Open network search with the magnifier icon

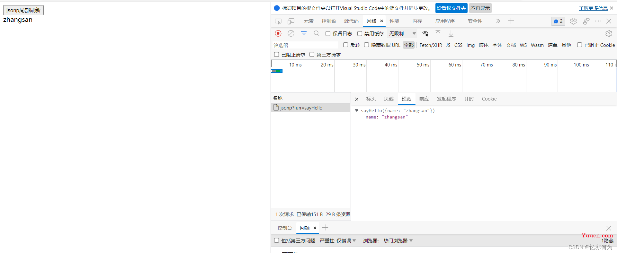[x=317, y=33]
